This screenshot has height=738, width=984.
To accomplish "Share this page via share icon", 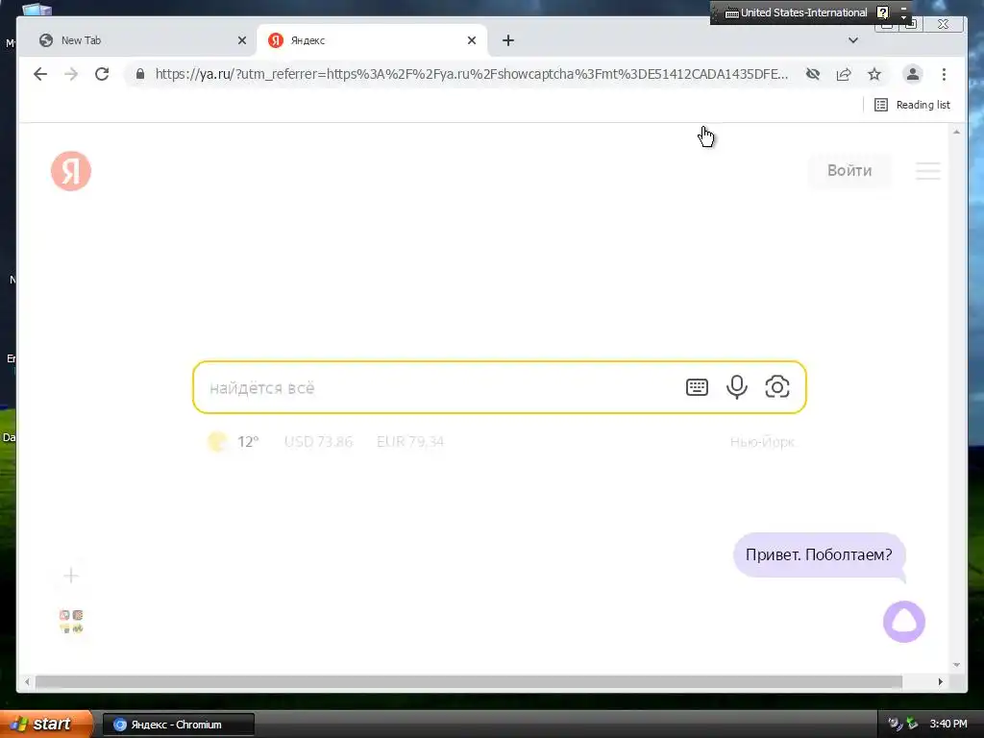I will click(844, 74).
